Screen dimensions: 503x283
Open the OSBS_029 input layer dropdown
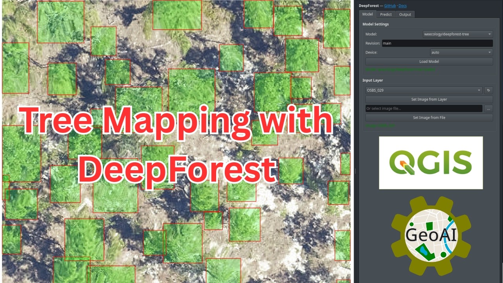(424, 90)
